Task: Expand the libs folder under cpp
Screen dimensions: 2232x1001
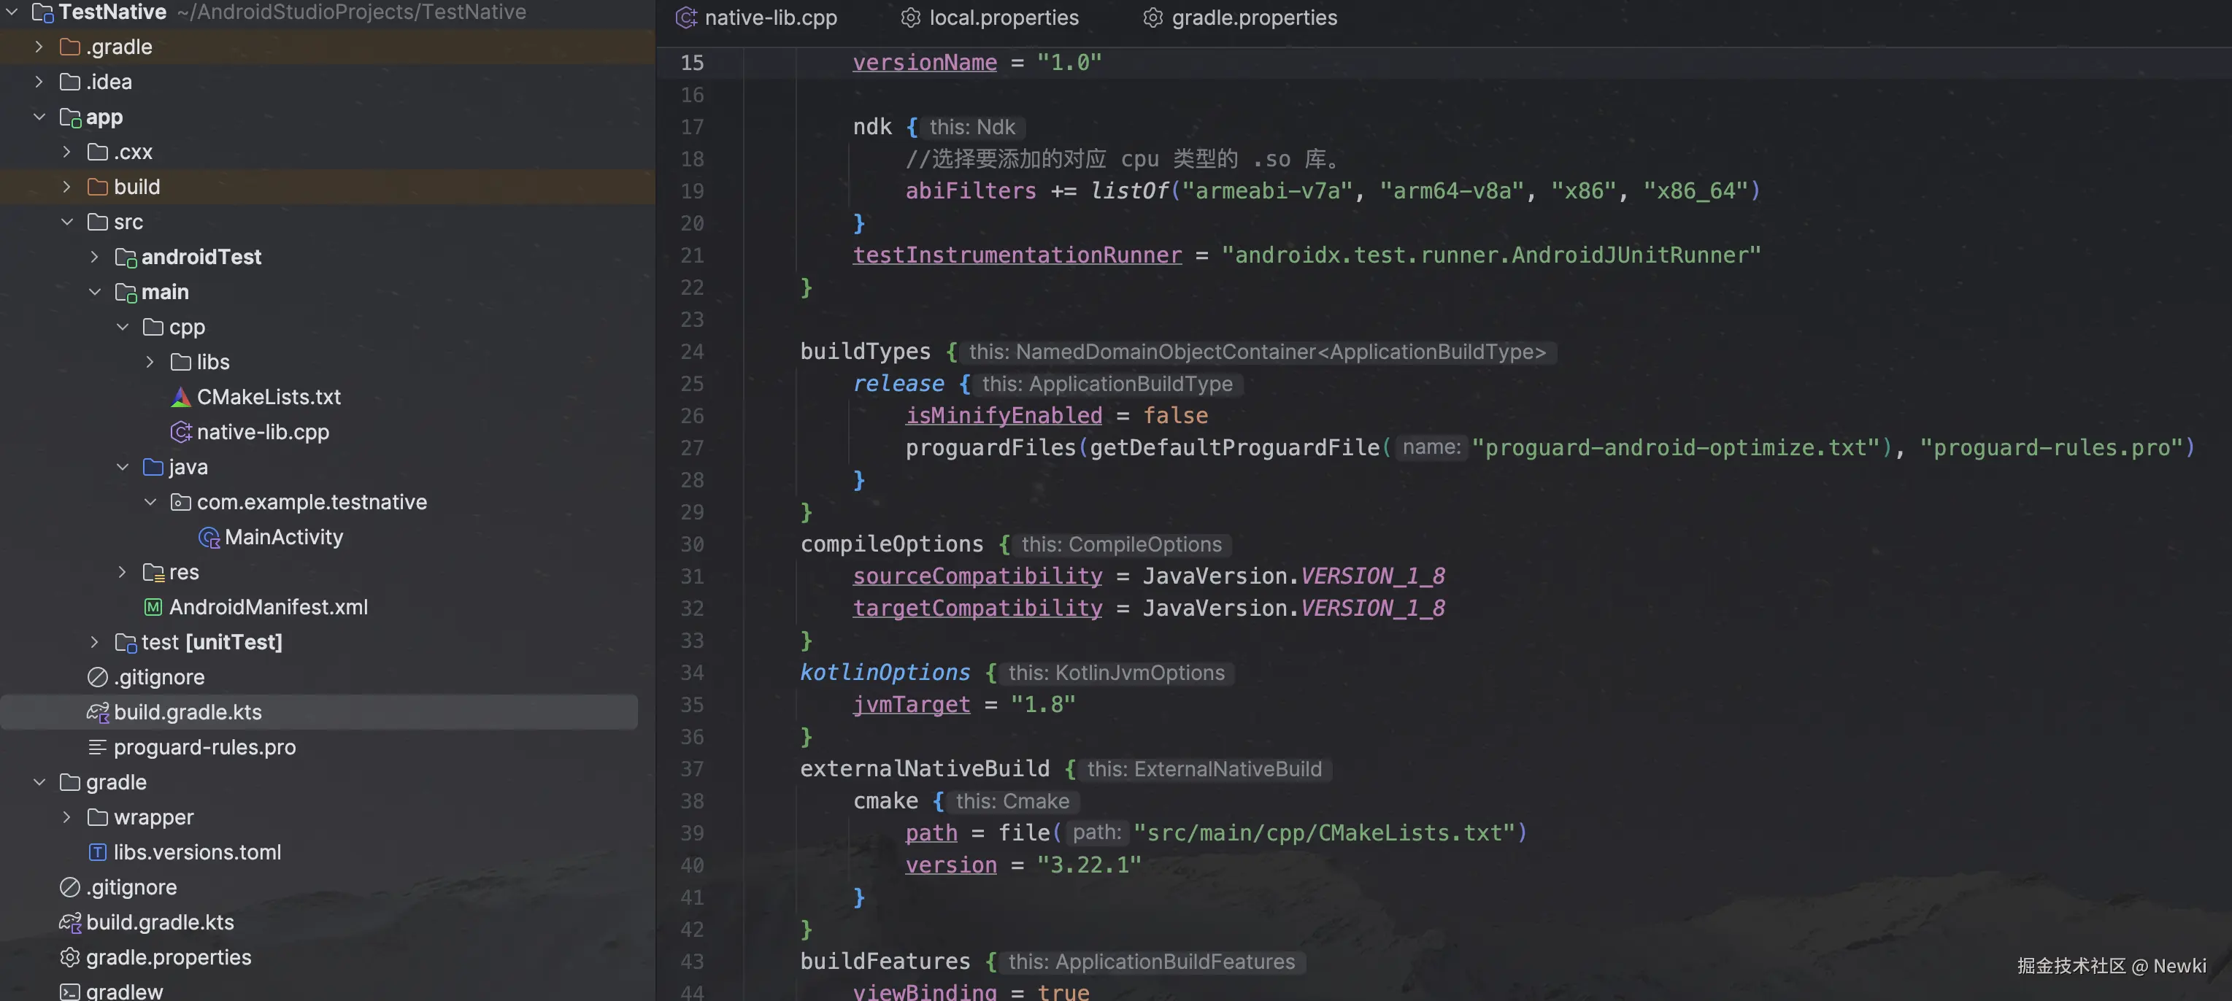Action: tap(150, 362)
